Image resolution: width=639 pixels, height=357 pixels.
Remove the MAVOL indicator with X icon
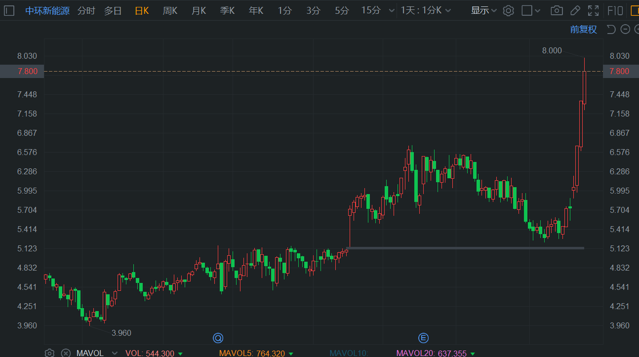tap(65, 353)
